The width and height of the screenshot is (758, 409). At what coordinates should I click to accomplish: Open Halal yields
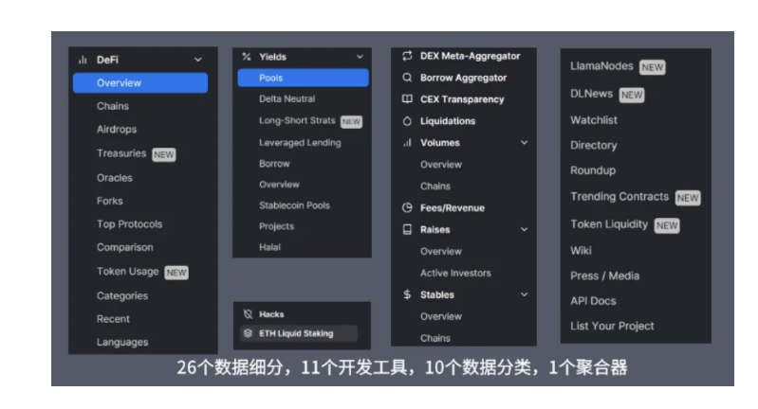[269, 247]
